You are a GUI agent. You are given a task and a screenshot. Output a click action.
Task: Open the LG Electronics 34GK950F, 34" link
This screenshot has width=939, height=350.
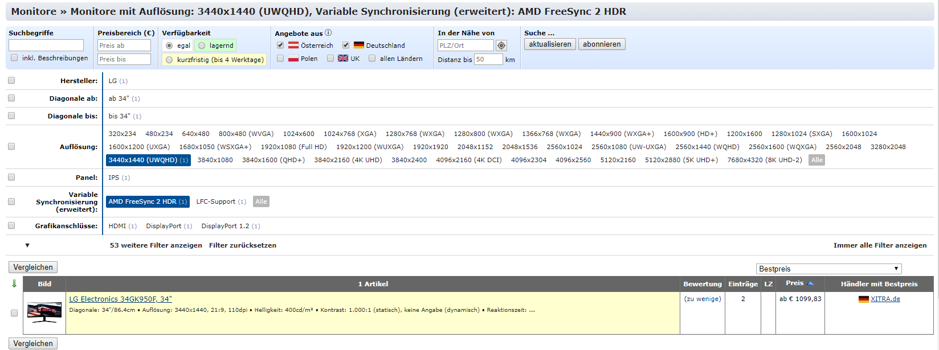(120, 299)
